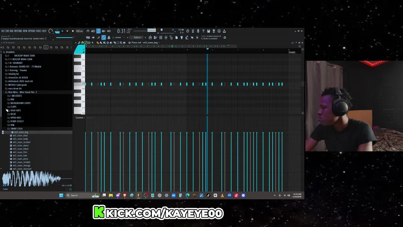Open the piano roll wrench tools icon
Image resolution: width=403 pixels, height=227 pixels.
tap(79, 43)
